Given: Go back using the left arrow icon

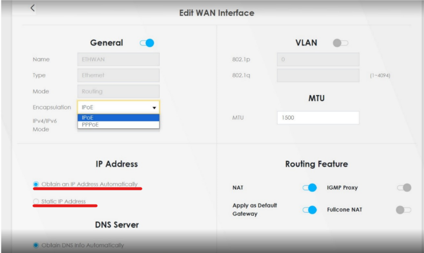Looking at the screenshot, I should [33, 8].
